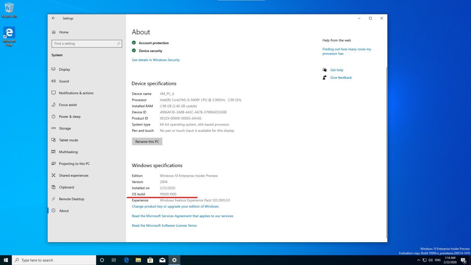Screen dimensions: 471x265
Task: Click the Give feedback person icon
Action: (x=325, y=78)
